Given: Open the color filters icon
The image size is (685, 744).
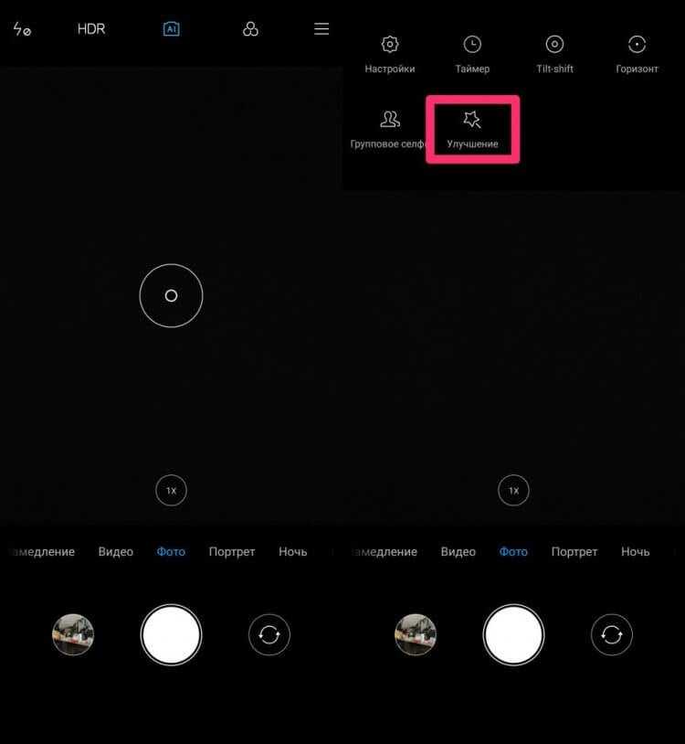Looking at the screenshot, I should (250, 29).
